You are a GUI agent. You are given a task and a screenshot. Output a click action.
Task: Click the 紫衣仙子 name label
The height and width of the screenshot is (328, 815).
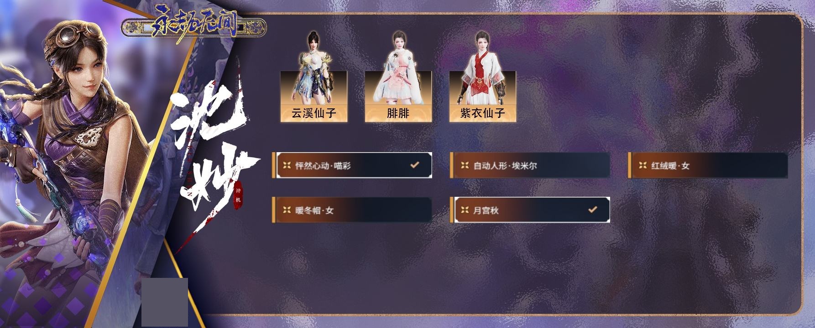click(x=482, y=113)
